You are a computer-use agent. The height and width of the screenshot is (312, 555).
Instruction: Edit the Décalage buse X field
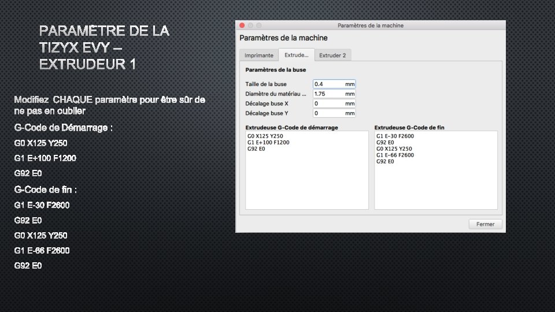[x=334, y=103]
